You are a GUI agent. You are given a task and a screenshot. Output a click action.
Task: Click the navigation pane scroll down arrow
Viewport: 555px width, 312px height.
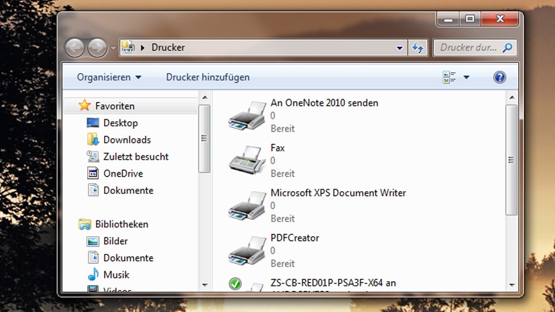point(204,285)
